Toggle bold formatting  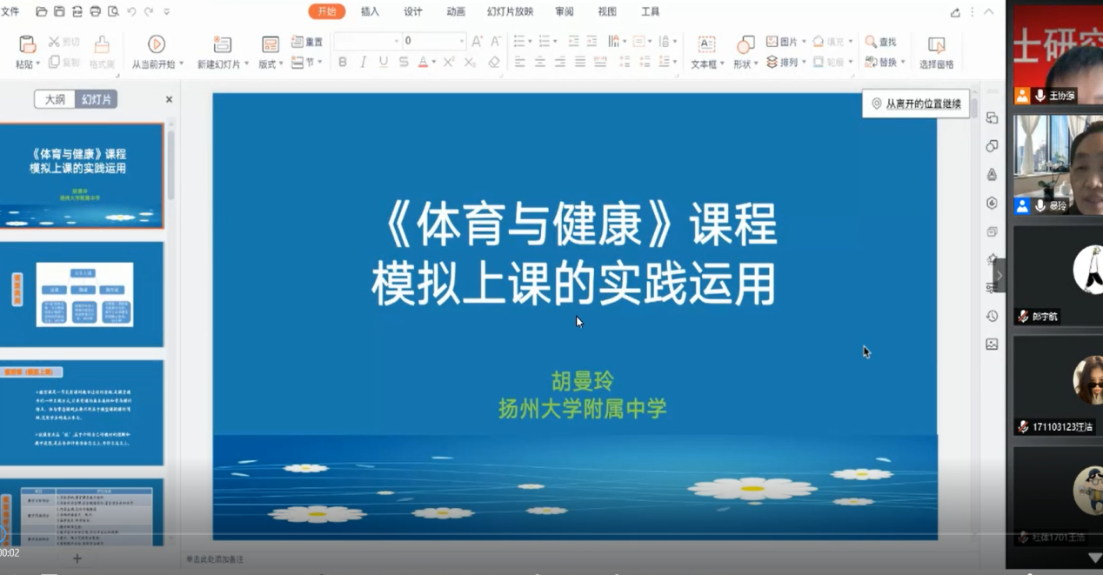click(343, 63)
